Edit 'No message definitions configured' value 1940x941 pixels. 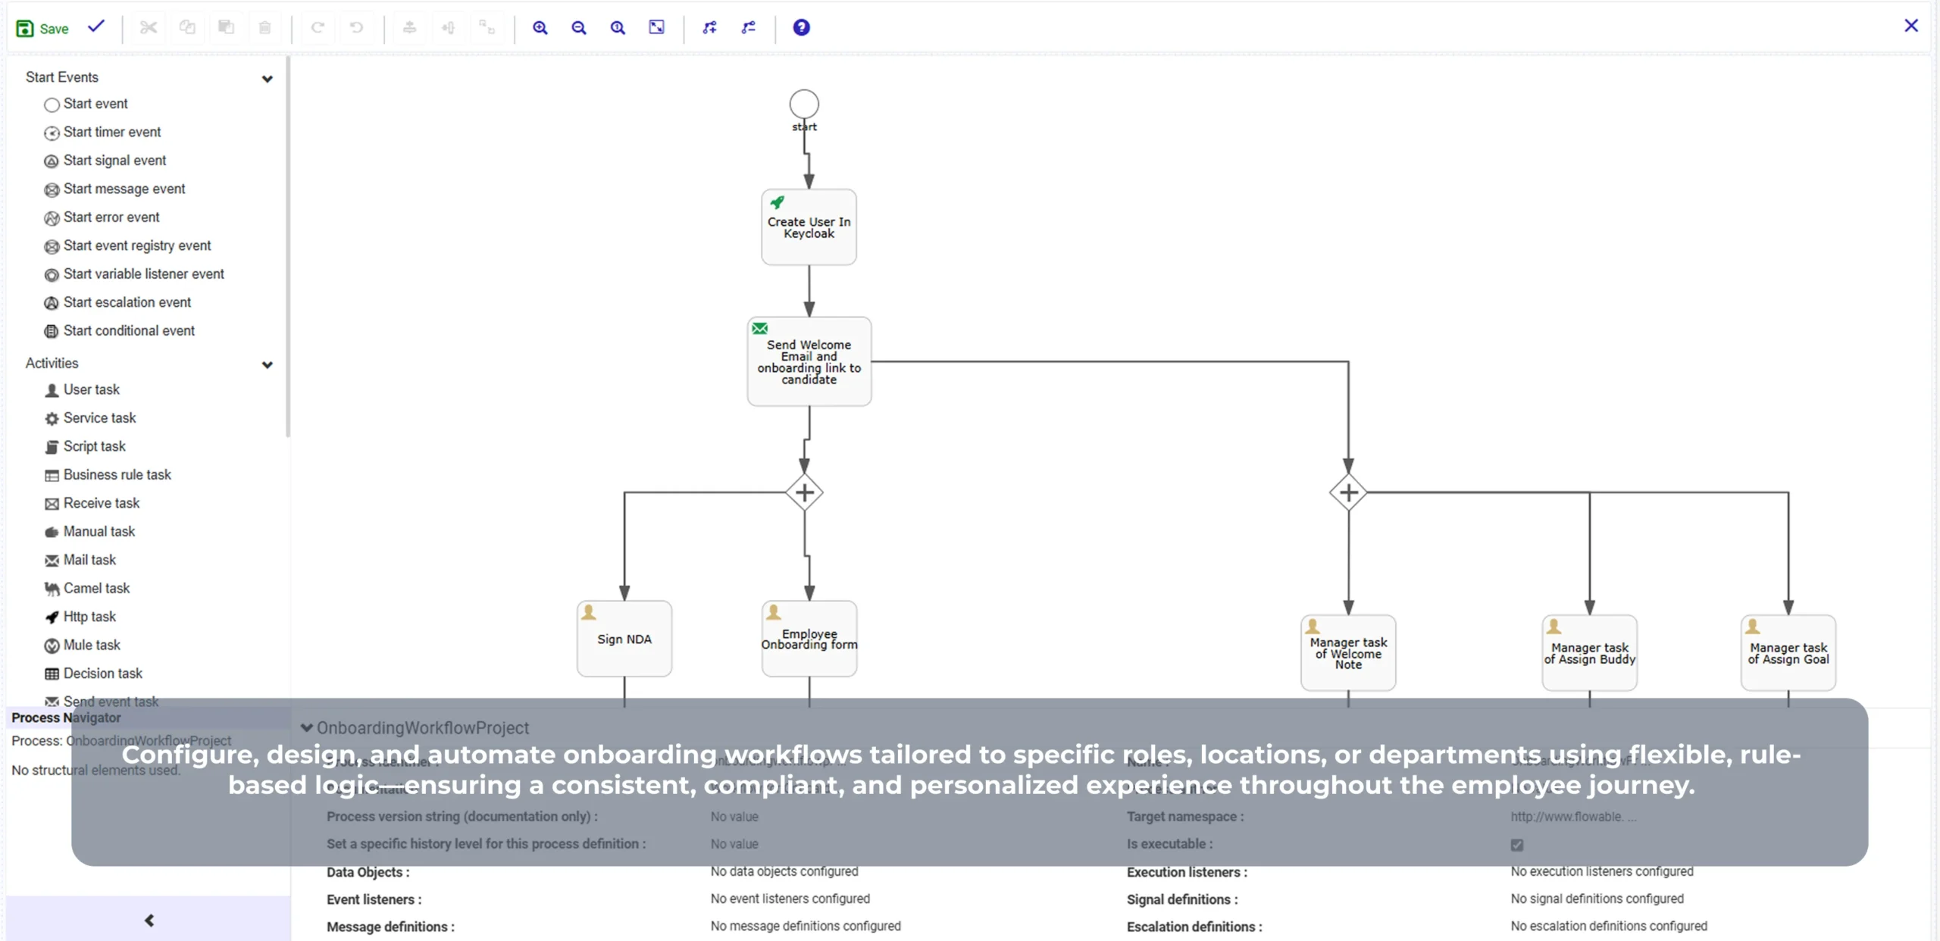[806, 926]
